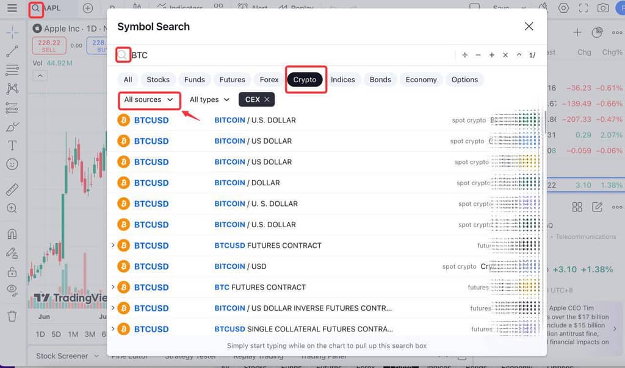Select the brush drawing tool
Viewport: 625px width, 368px height.
click(x=12, y=127)
